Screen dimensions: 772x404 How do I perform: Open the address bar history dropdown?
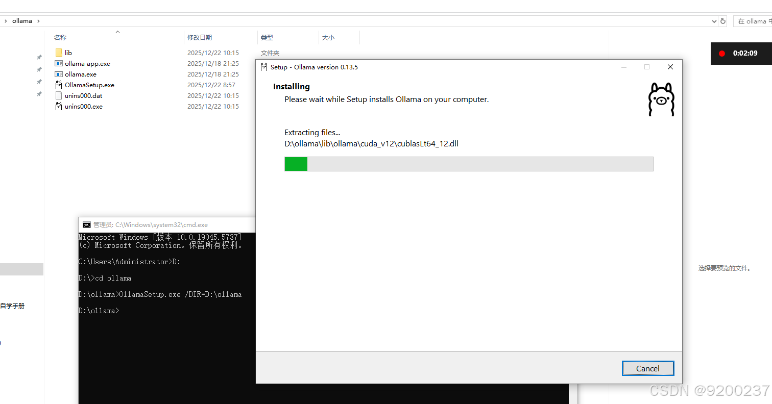pyautogui.click(x=714, y=21)
